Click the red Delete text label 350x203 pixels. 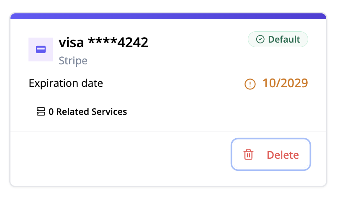coord(283,155)
